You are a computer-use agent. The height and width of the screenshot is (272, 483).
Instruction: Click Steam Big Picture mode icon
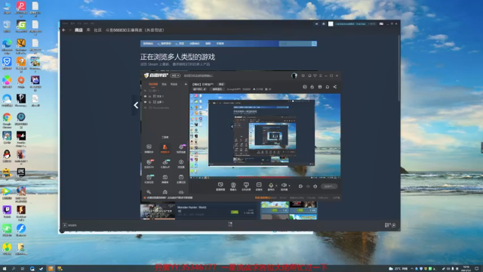(381, 23)
